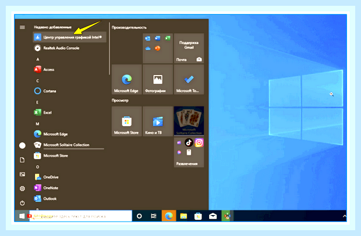
Task: Jump to letter E section header
Action: (x=37, y=102)
